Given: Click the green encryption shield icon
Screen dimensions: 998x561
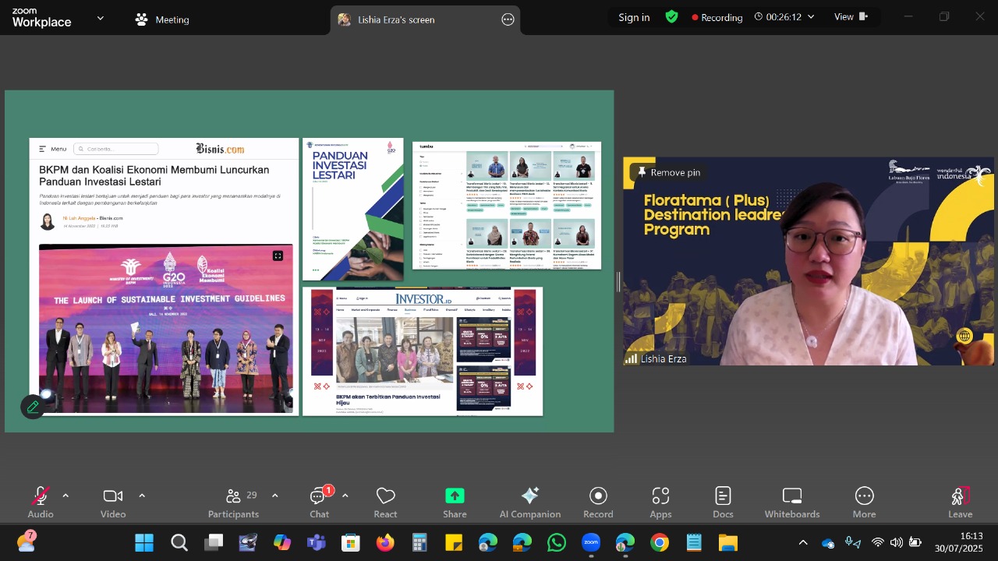Looking at the screenshot, I should pos(671,17).
